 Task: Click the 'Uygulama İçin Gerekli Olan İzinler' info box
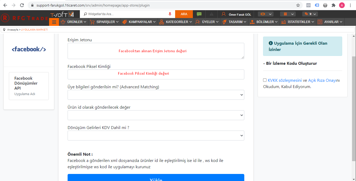point(302,46)
